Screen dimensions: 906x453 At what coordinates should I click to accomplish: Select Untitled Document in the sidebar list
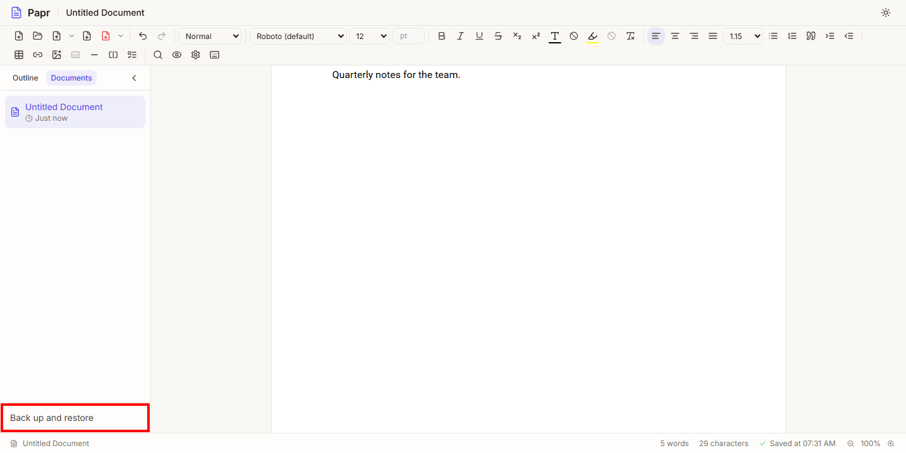pyautogui.click(x=75, y=112)
